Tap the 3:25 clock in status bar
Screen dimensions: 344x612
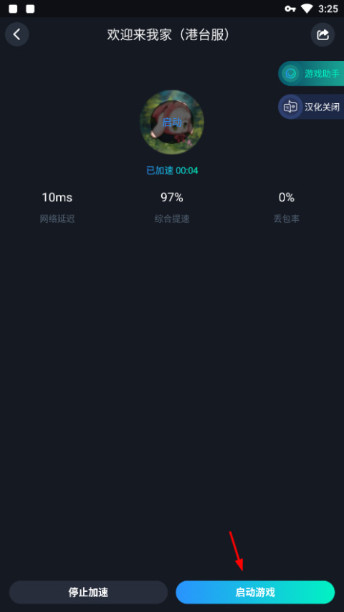tap(328, 9)
